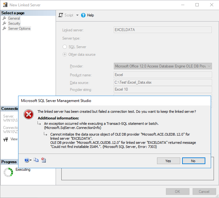Click the Product name field Excel
The height and width of the screenshot is (198, 219).
coord(163,75)
